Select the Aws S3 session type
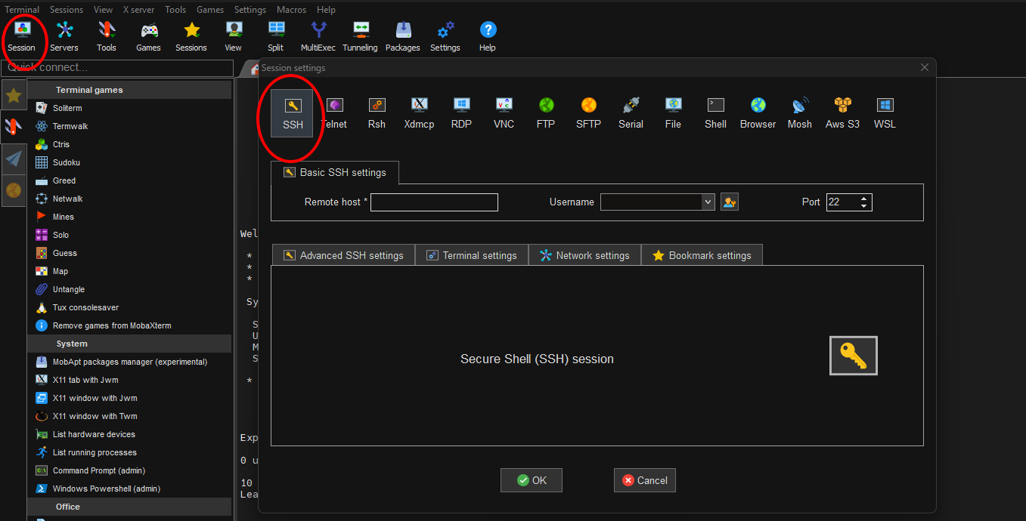The width and height of the screenshot is (1026, 521). [x=842, y=113]
